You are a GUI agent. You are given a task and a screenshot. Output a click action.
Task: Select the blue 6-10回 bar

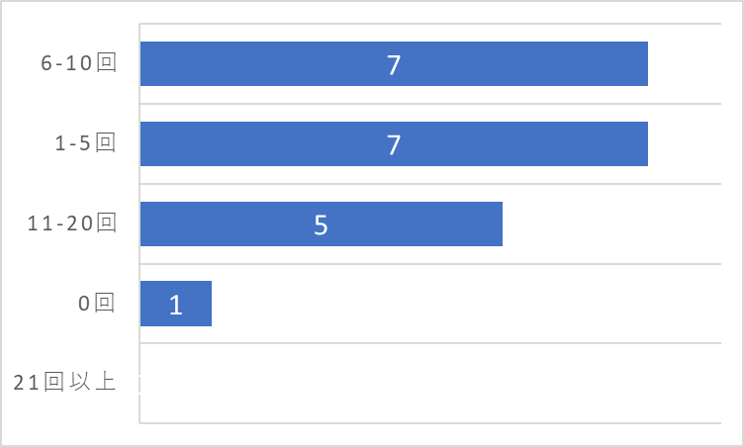[x=394, y=63]
